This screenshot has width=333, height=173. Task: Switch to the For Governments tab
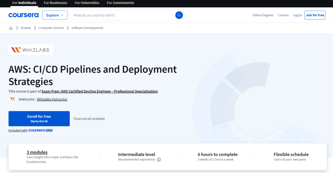point(120,3)
